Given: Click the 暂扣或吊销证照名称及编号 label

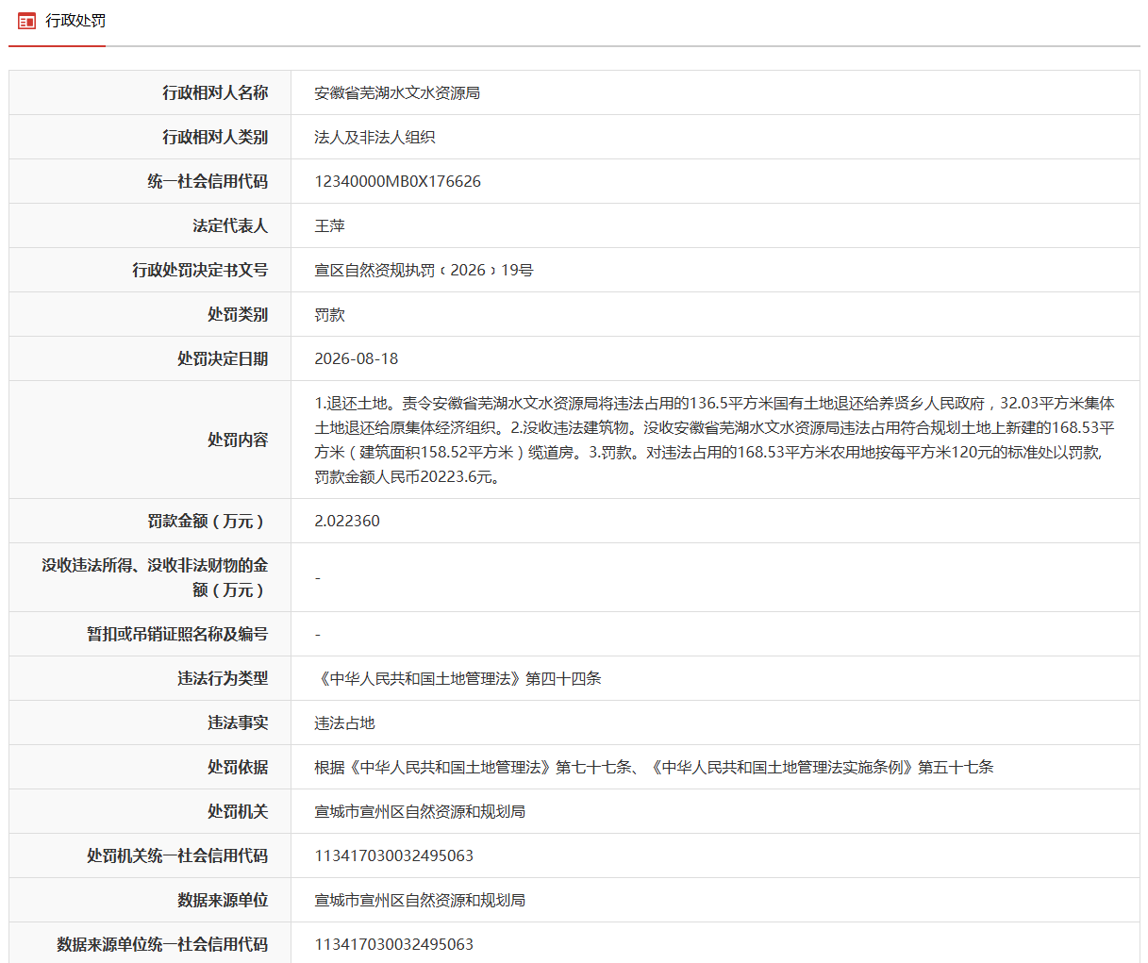Looking at the screenshot, I should [177, 634].
